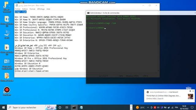Click the Win 10 Enterprise: NPPR9 key line
The image size is (196, 110).
[x=43, y=38]
